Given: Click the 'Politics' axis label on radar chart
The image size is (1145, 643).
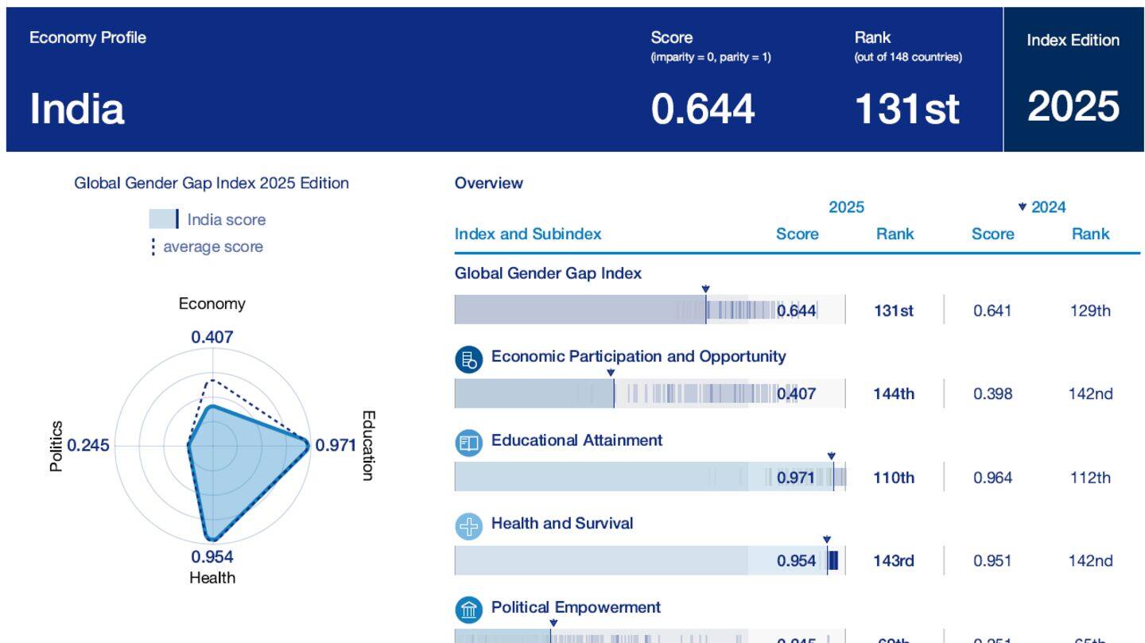Looking at the screenshot, I should tap(56, 447).
